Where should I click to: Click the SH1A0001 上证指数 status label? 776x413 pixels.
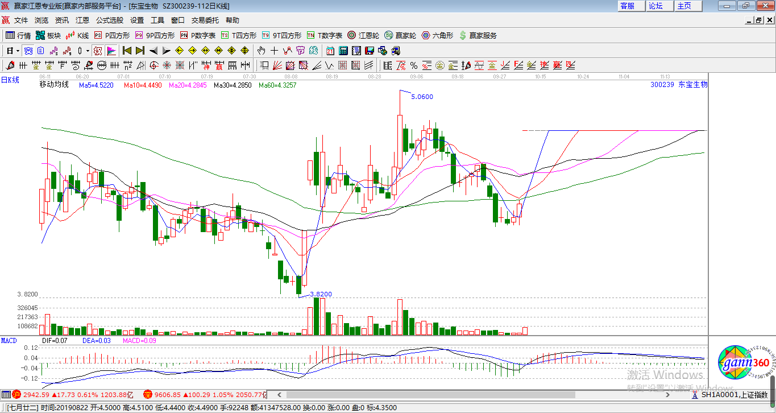[x=734, y=395]
